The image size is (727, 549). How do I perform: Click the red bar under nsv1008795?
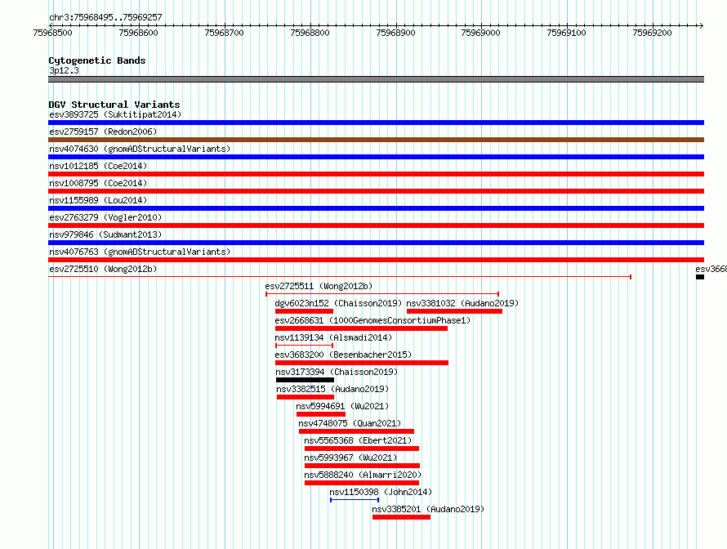point(376,191)
